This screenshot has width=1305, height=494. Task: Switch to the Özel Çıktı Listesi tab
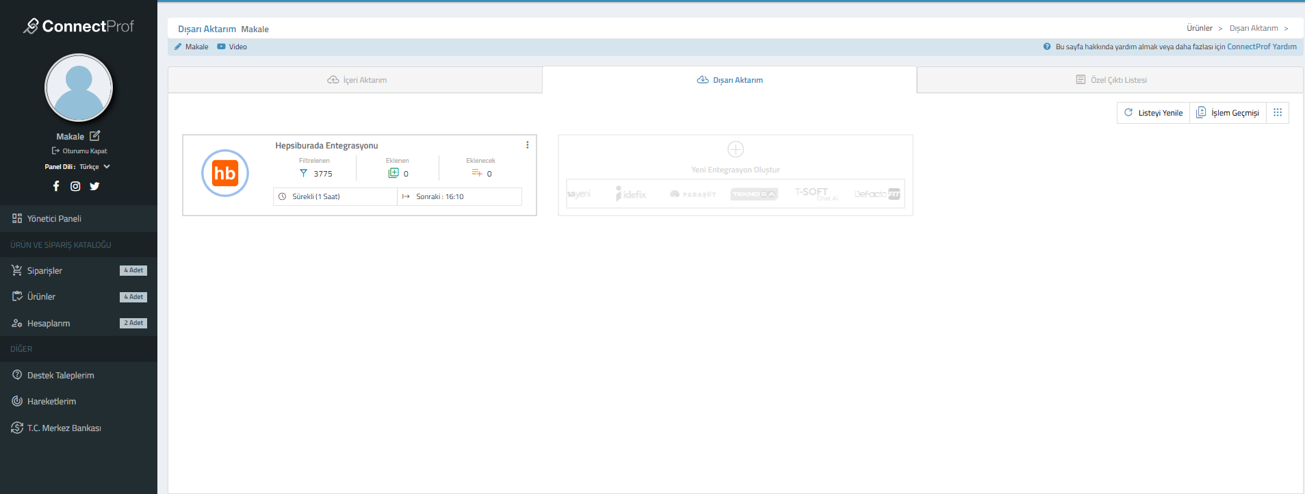click(x=1110, y=80)
